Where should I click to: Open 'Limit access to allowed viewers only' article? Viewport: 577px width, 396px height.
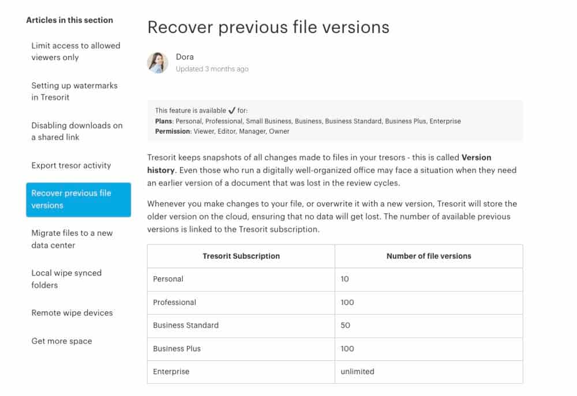pyautogui.click(x=76, y=51)
